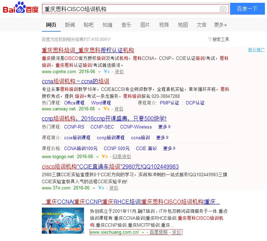Click the camera image search icon
Viewport: 267px width, 241px height.
223,9
